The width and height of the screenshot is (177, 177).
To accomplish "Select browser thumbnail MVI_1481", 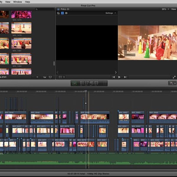I will (x=21, y=43).
